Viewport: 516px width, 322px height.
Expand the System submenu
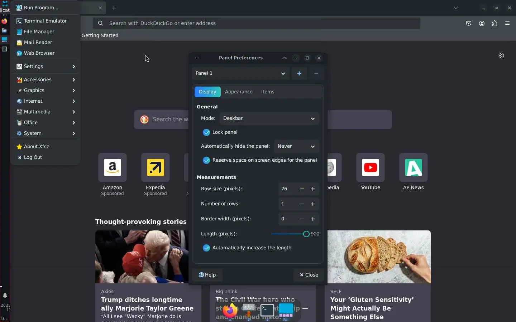pos(46,133)
